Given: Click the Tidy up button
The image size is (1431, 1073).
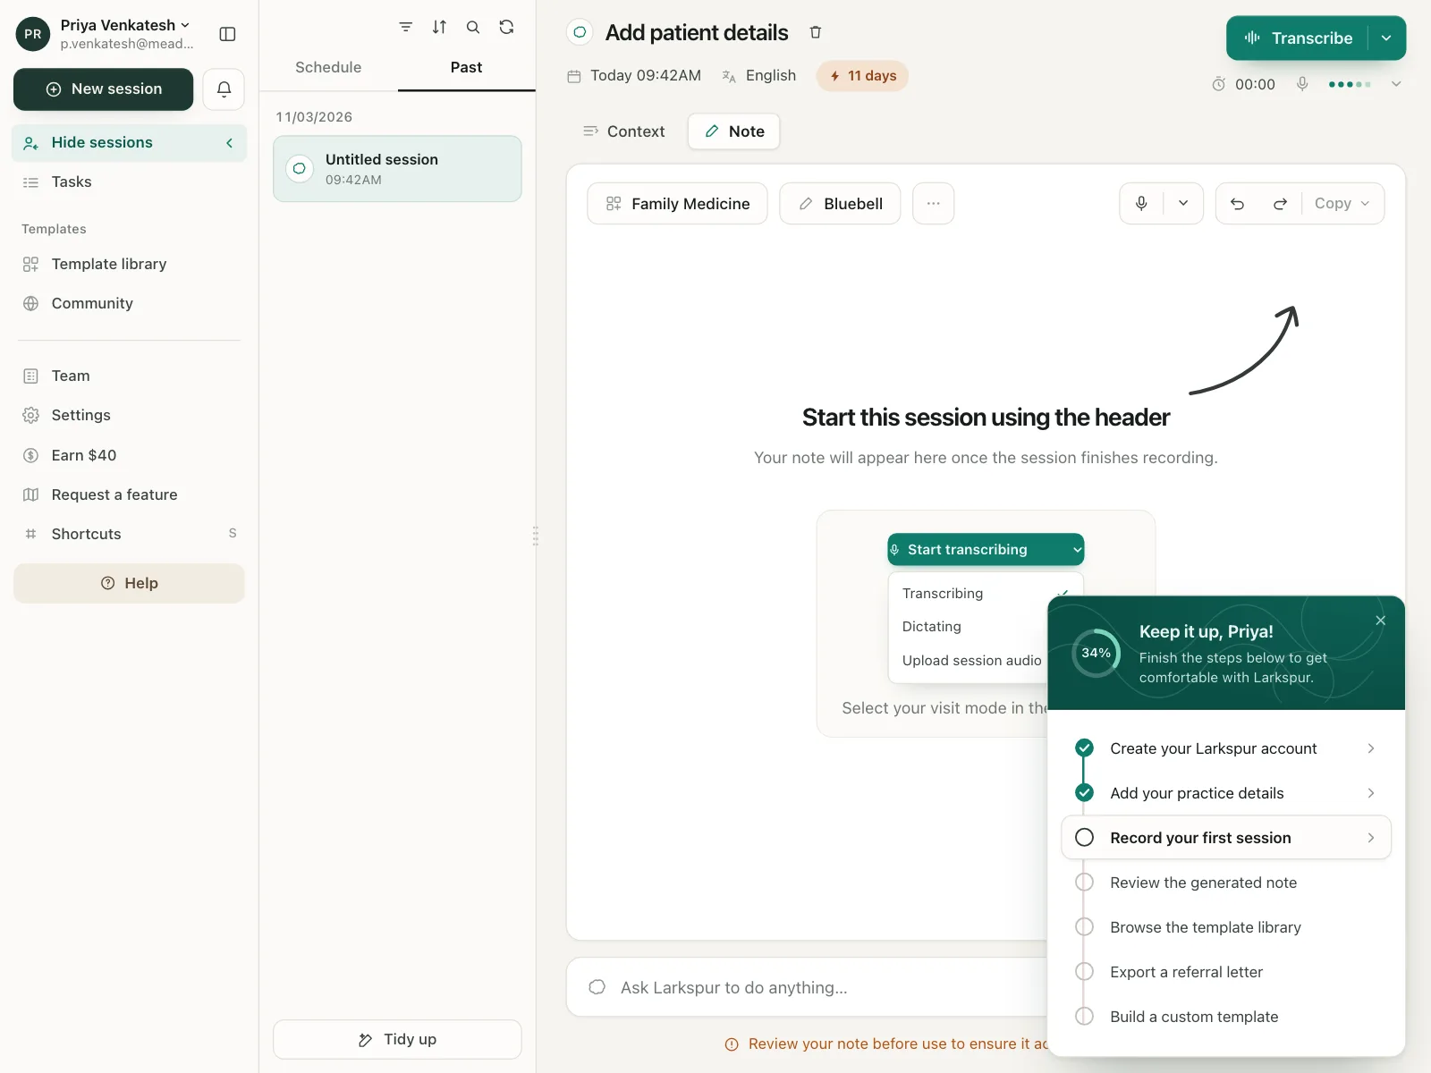Looking at the screenshot, I should (397, 1039).
